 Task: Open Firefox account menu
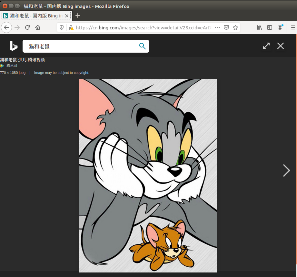280,27
